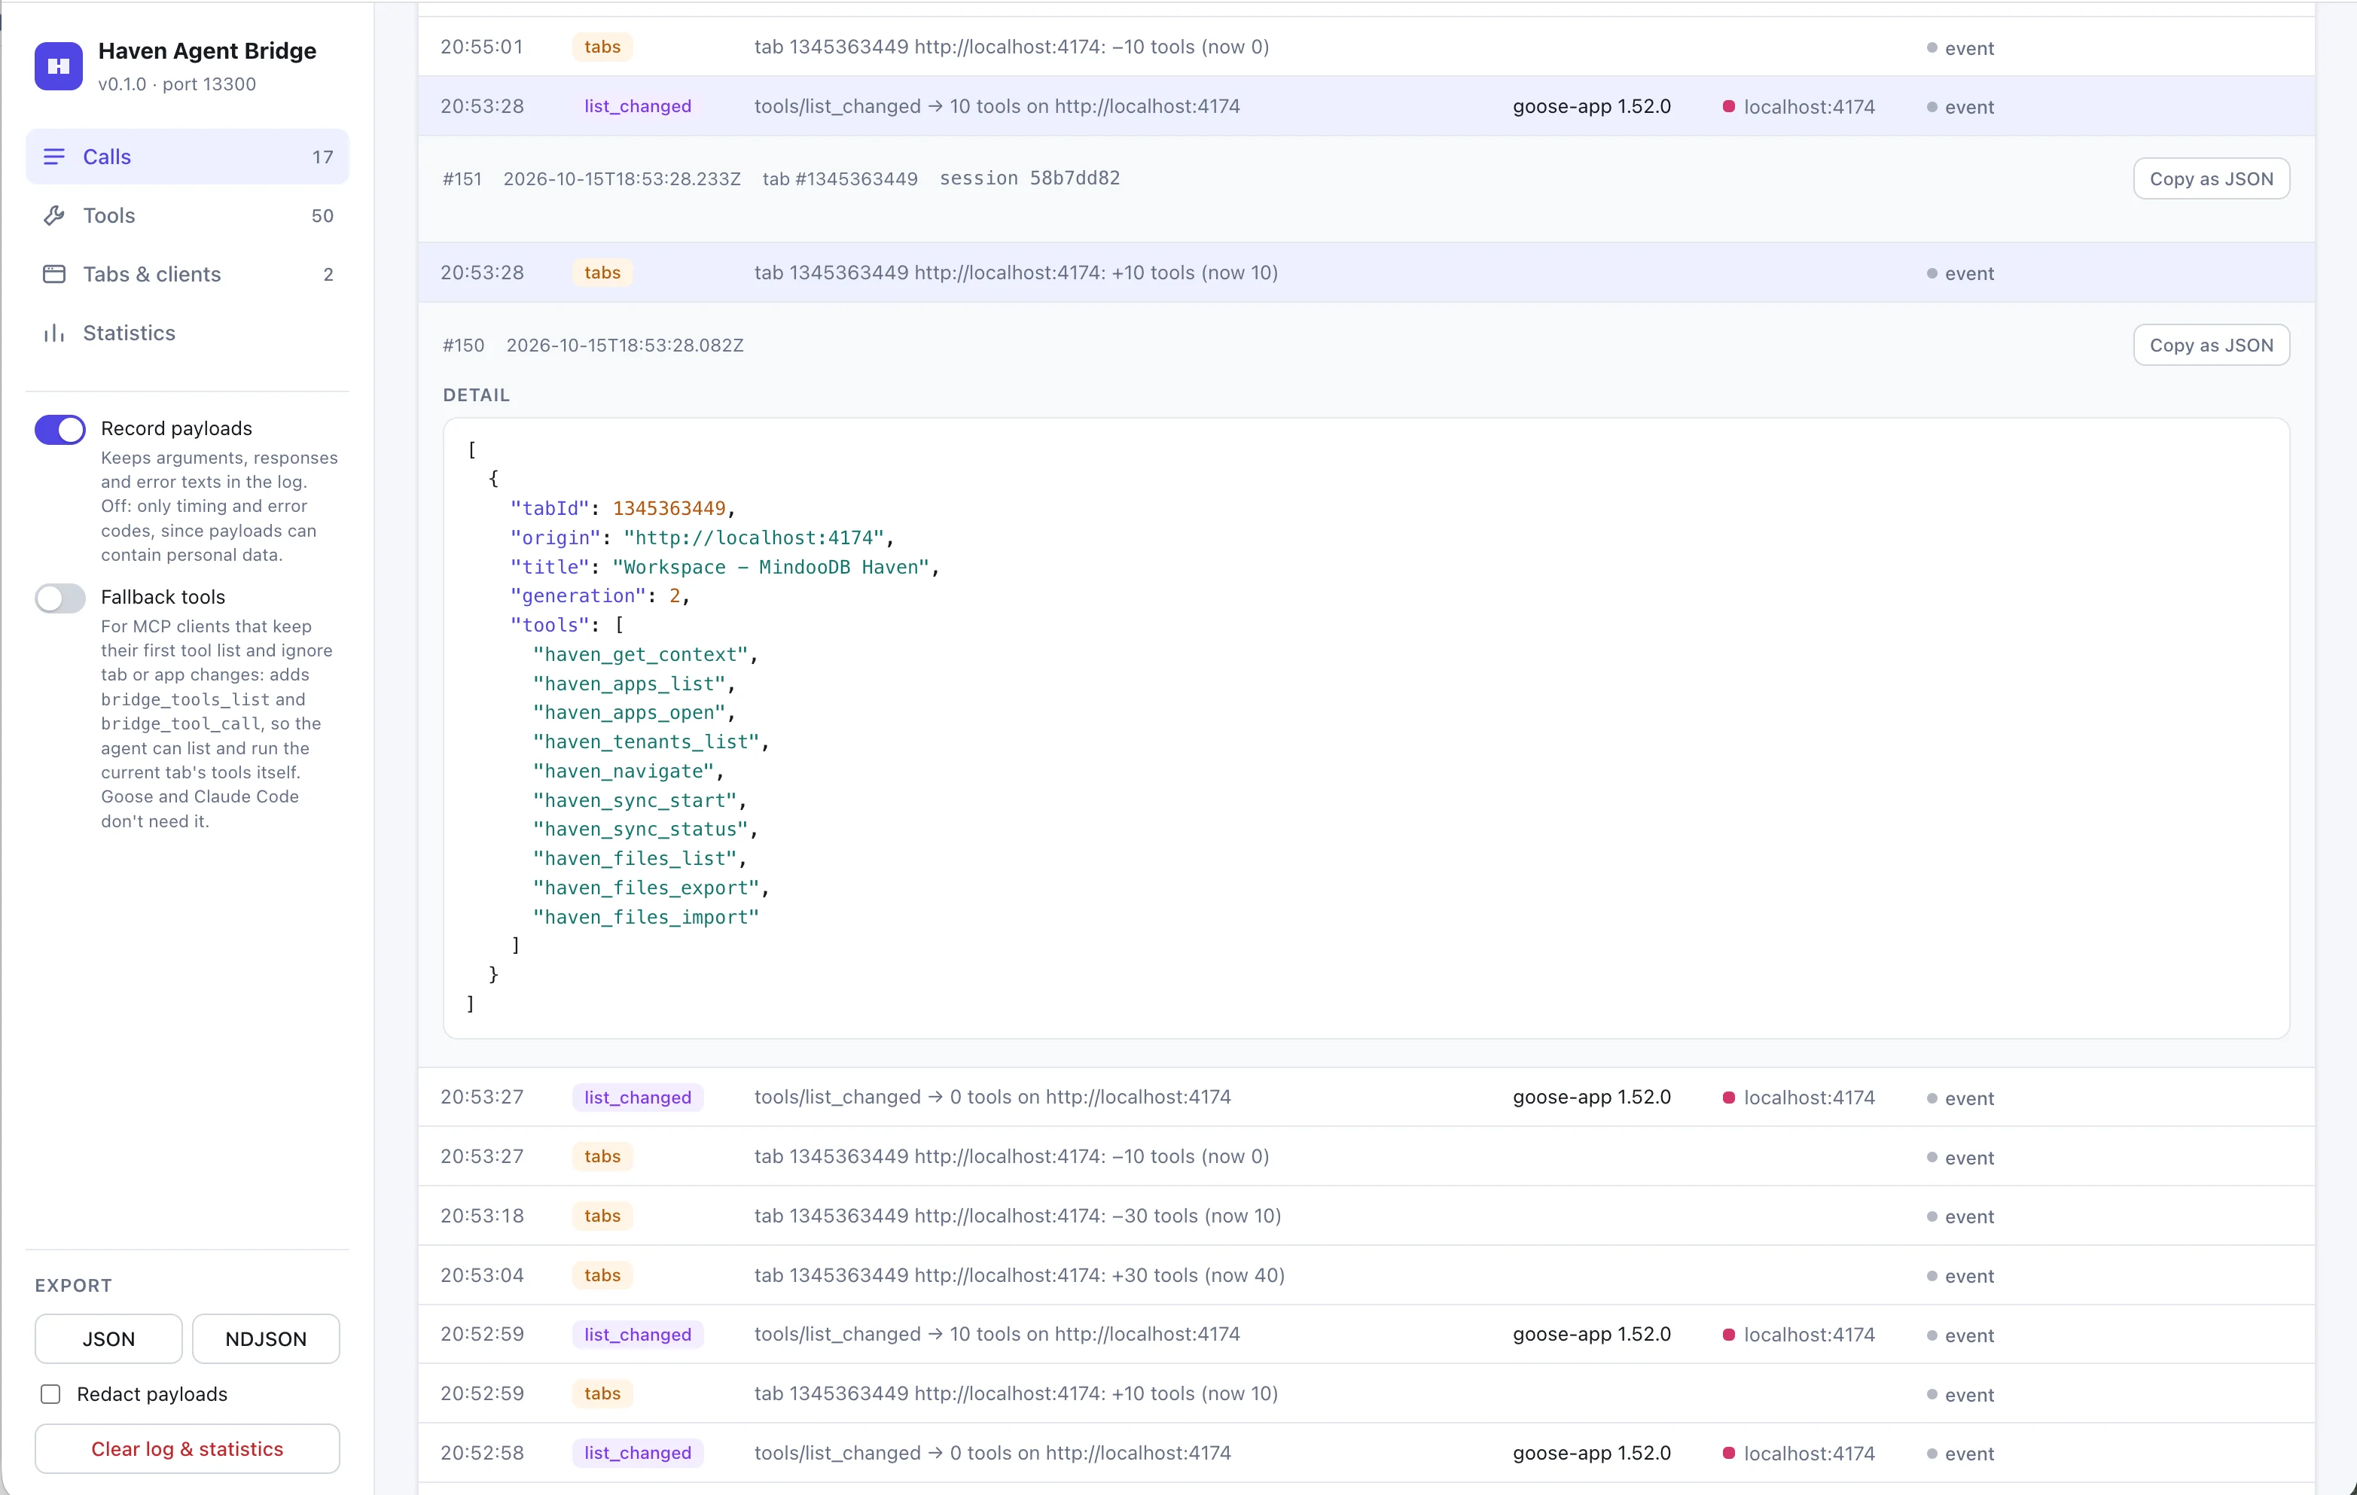This screenshot has width=2357, height=1495.
Task: Click the DETAIL section heading
Action: coord(477,395)
